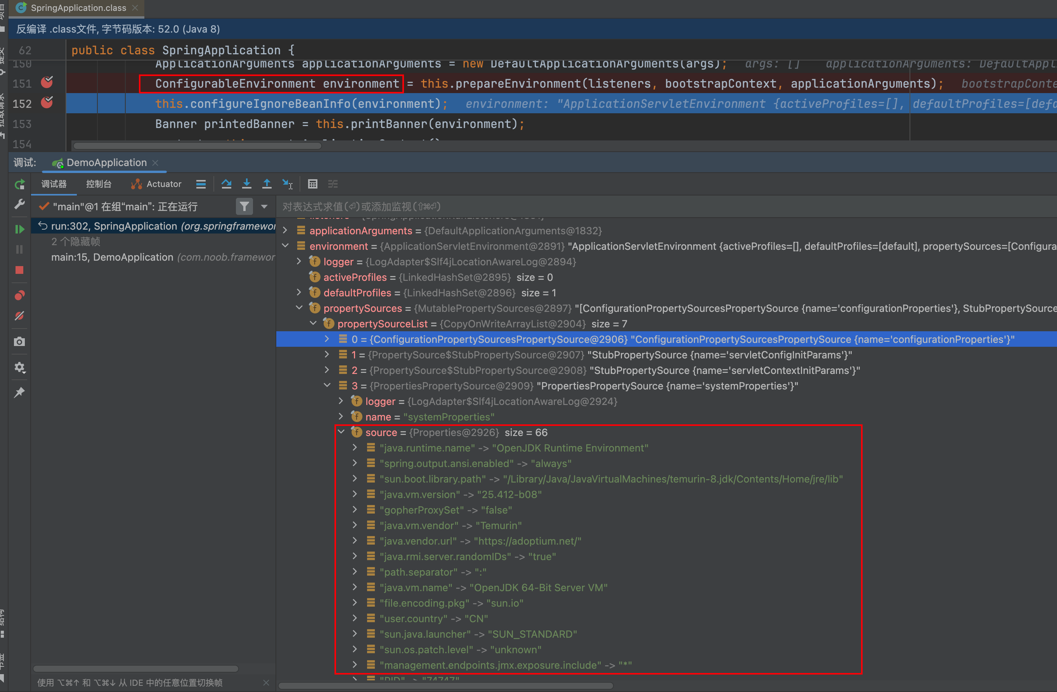Viewport: 1057px width, 692px height.
Task: Select the java.vendor.url entry
Action: [666, 541]
